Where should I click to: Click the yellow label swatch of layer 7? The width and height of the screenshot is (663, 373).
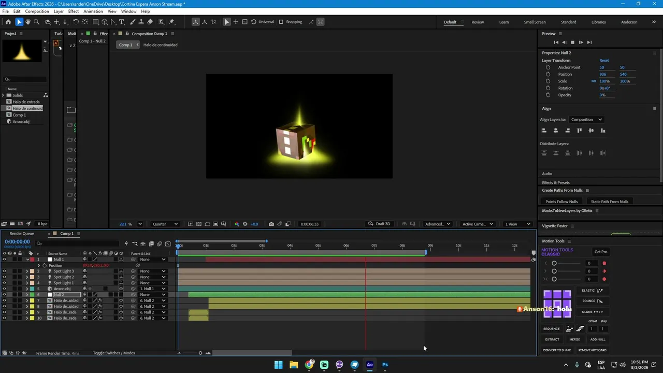[32, 300]
